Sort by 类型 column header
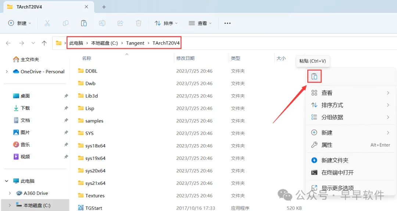The height and width of the screenshot is (211, 397). click(x=236, y=58)
